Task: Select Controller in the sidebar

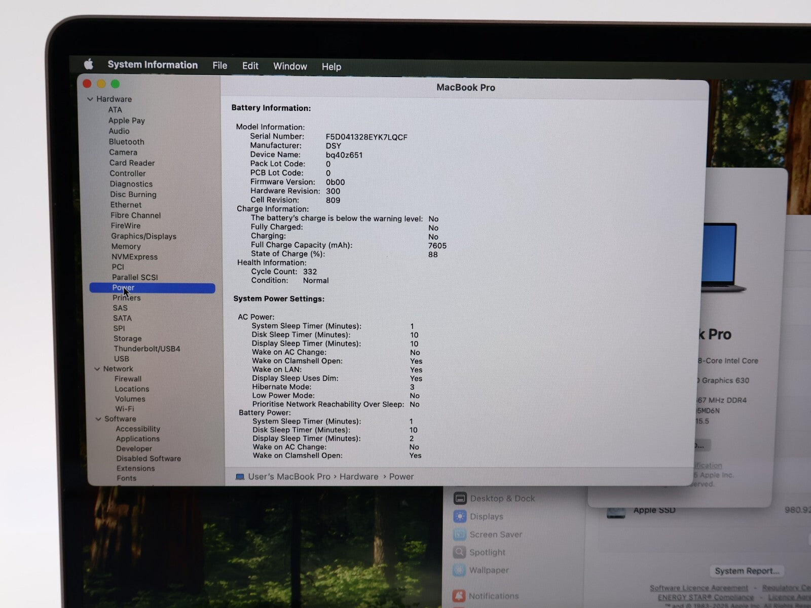Action: click(x=127, y=174)
